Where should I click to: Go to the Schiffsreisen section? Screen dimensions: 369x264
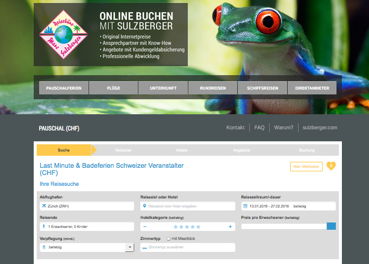[262, 88]
